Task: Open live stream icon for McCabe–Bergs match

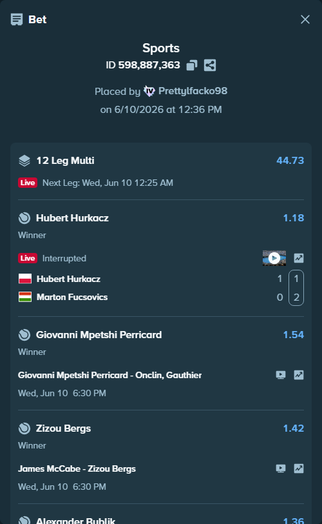Action: (x=281, y=469)
